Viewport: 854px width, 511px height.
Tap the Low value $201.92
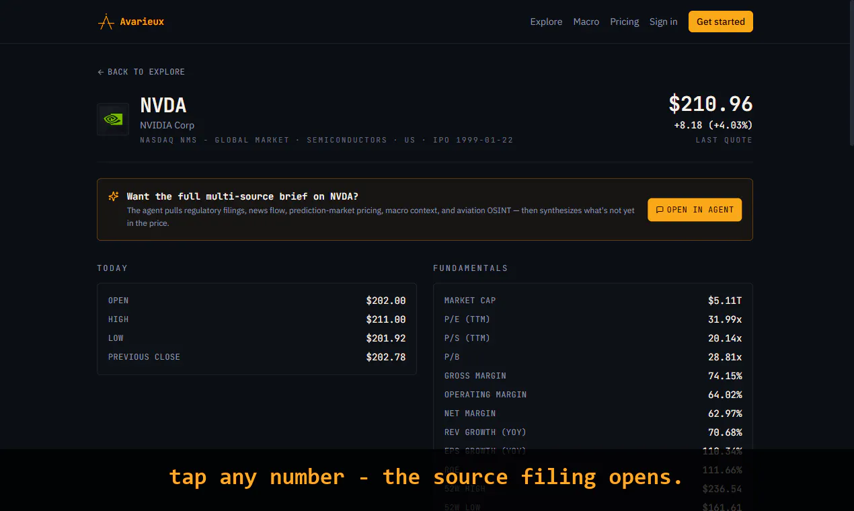[386, 338]
